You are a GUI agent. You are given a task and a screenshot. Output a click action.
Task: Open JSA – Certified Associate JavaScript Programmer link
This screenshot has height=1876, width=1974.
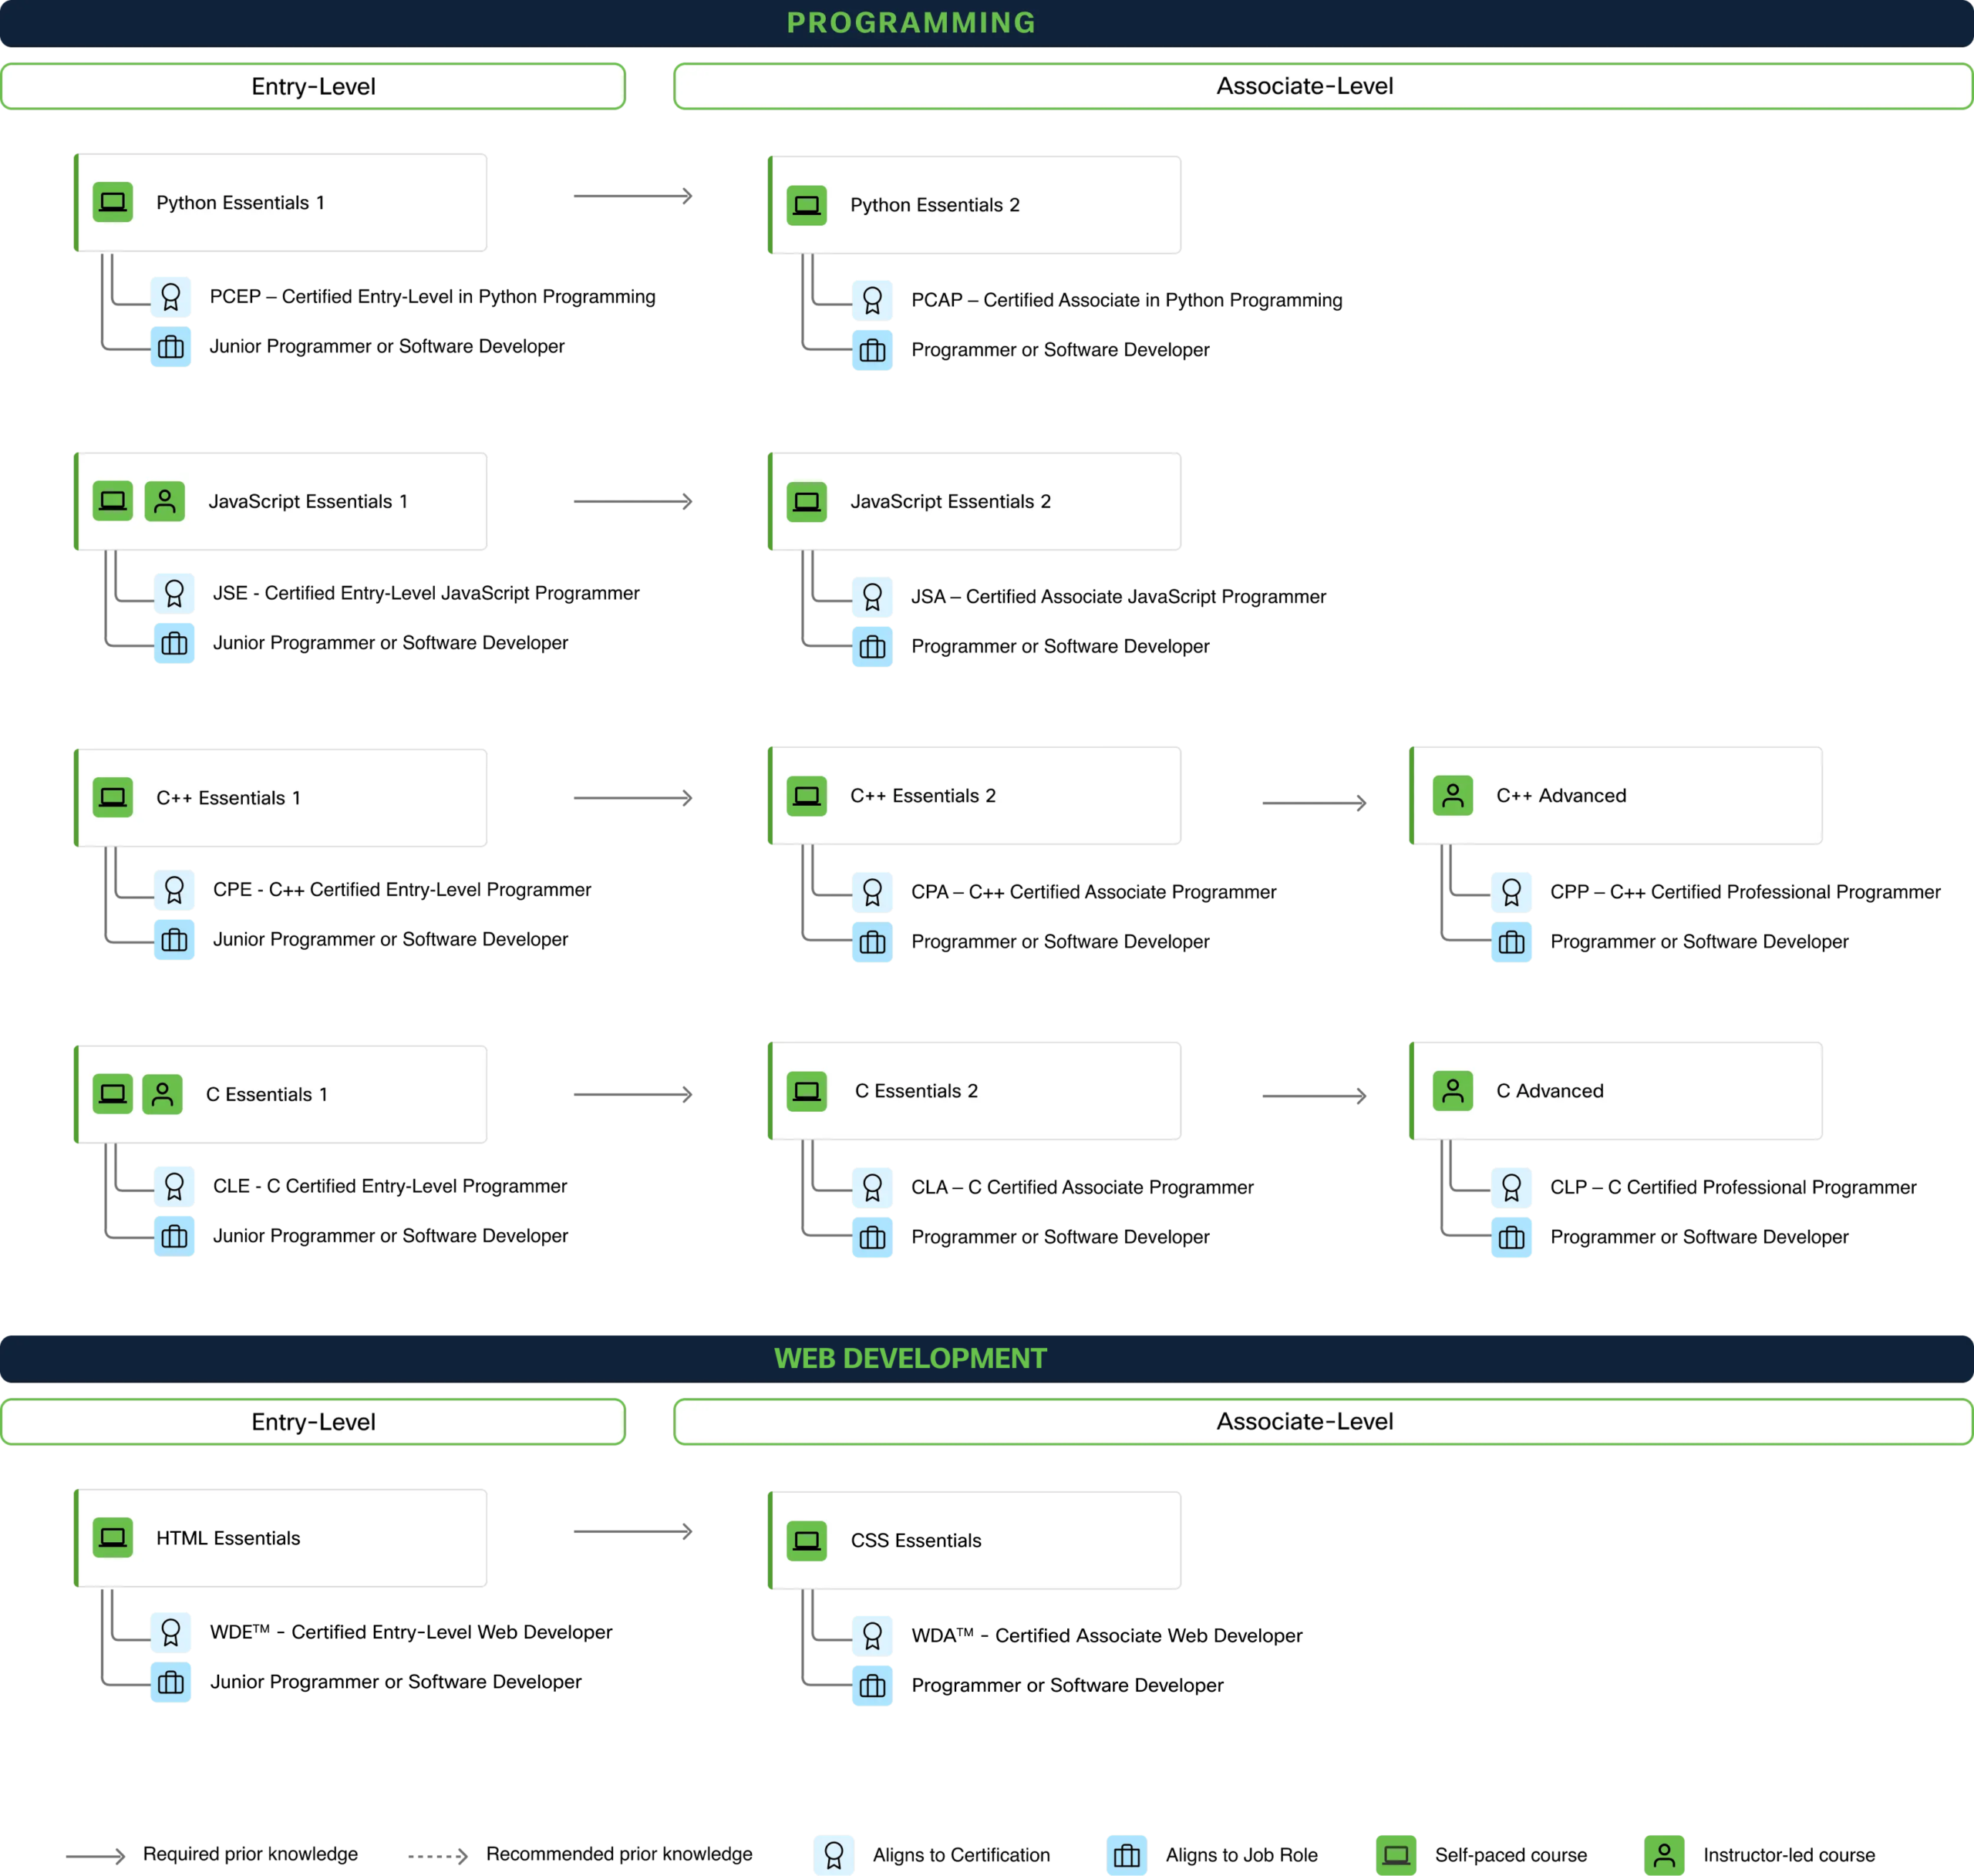tap(1118, 597)
